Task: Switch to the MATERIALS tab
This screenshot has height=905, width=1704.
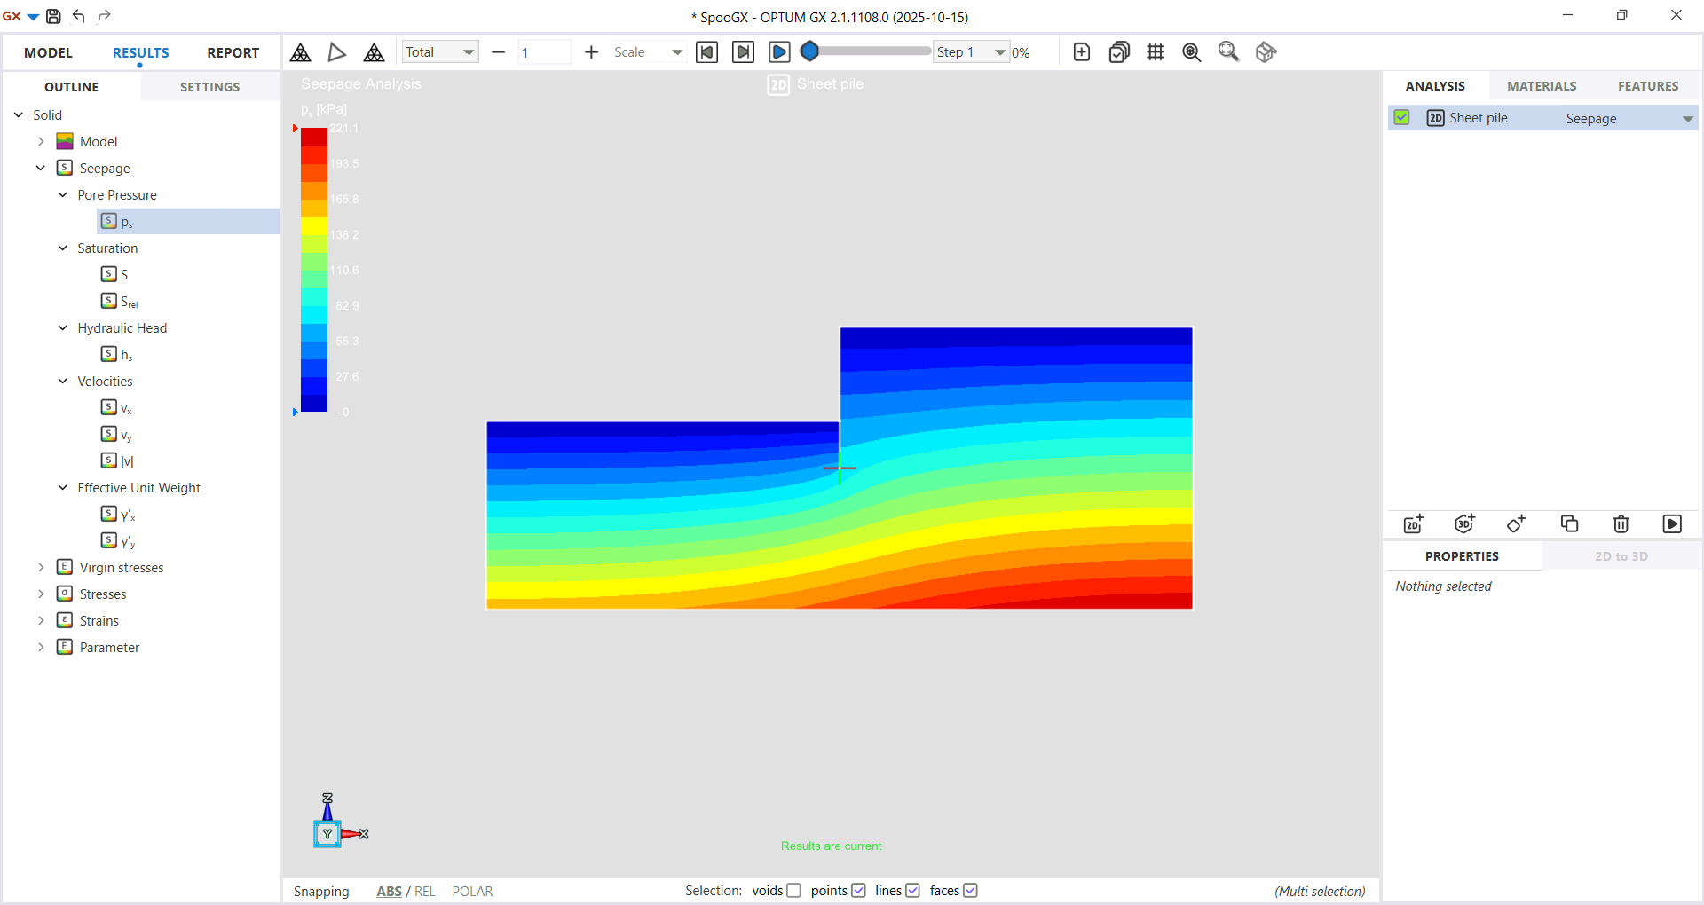Action: 1542,85
